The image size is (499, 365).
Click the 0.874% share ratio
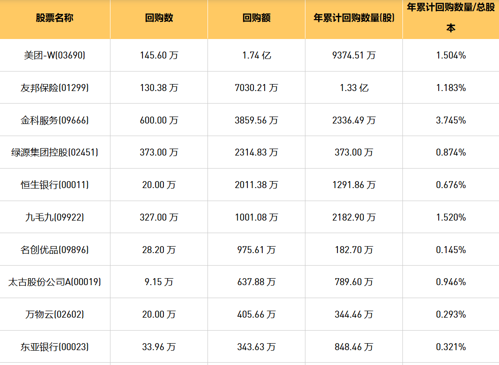[451, 153]
